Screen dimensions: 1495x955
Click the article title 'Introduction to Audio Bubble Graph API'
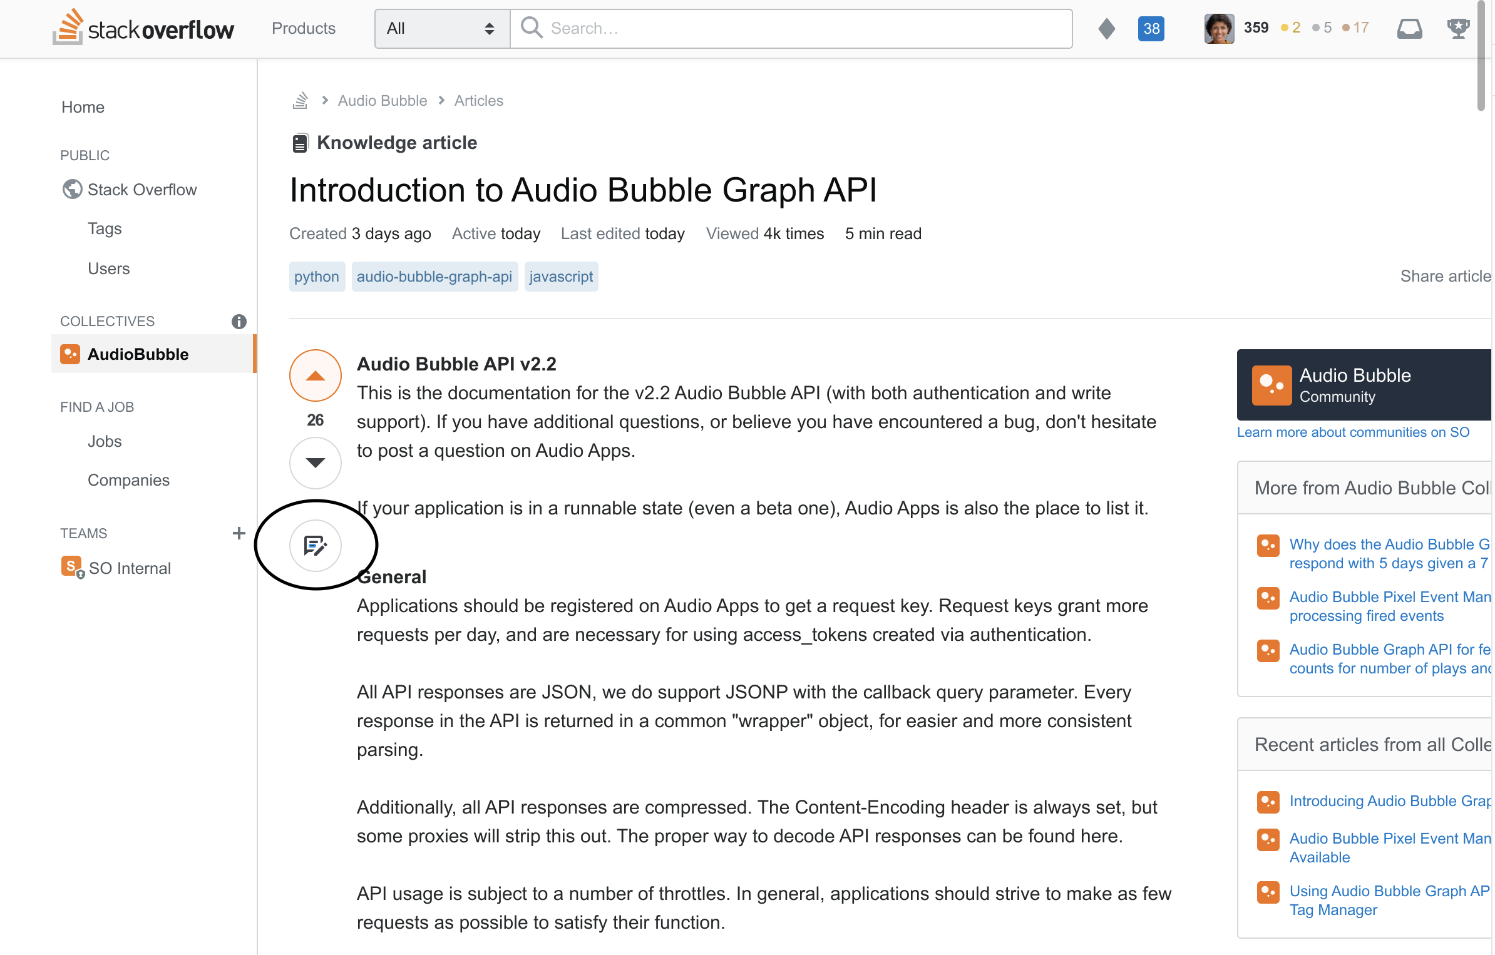pos(583,190)
